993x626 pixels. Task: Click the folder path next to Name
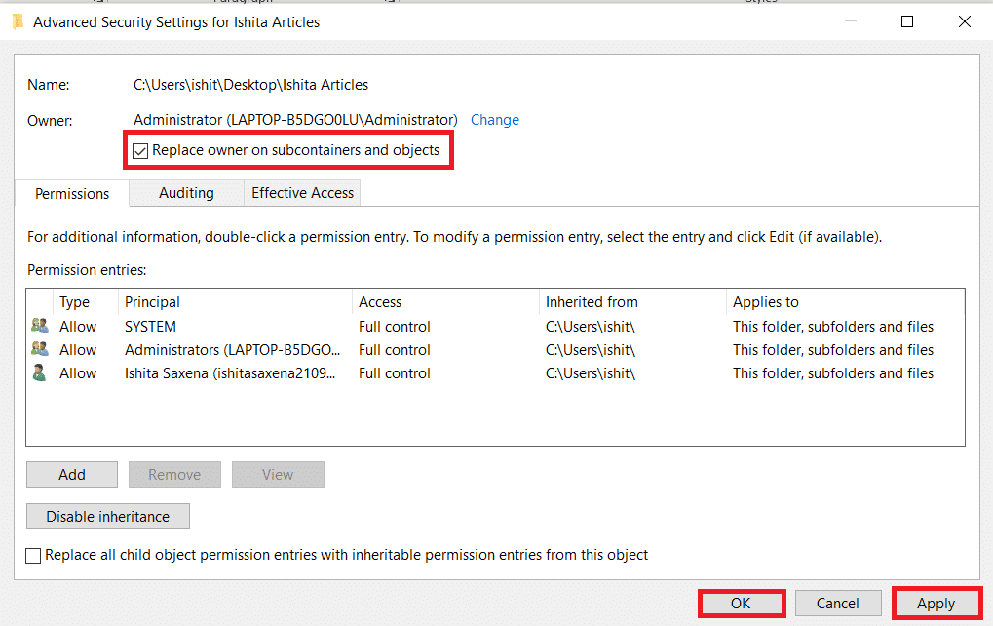(250, 85)
